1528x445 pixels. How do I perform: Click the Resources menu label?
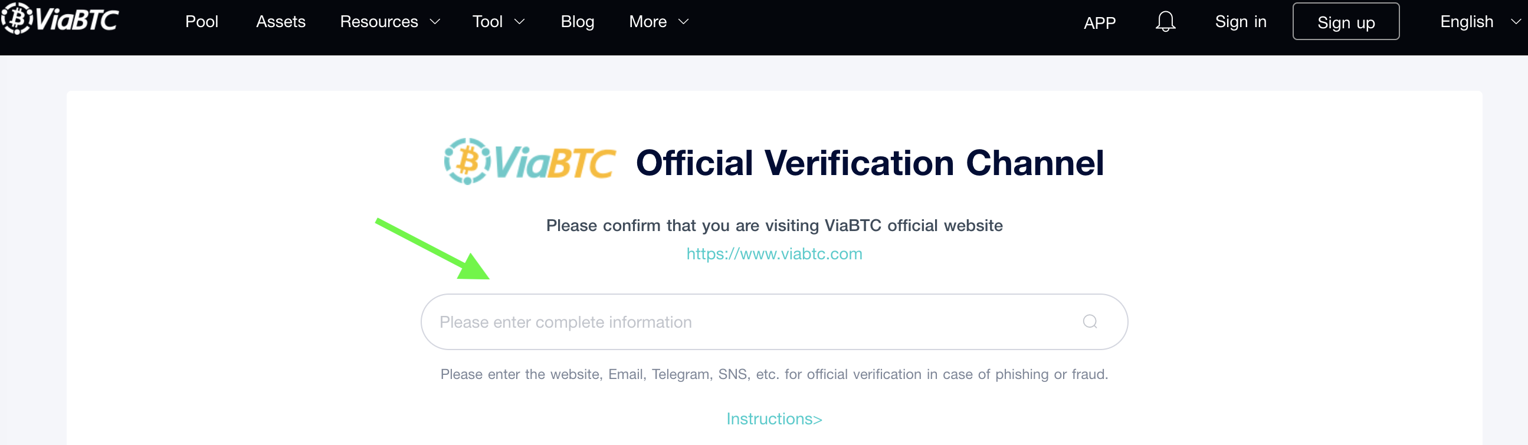(x=378, y=22)
